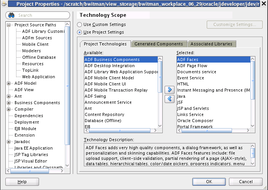Select ADFm Sources in the tree
This screenshot has height=190, width=268.
(x=37, y=38)
